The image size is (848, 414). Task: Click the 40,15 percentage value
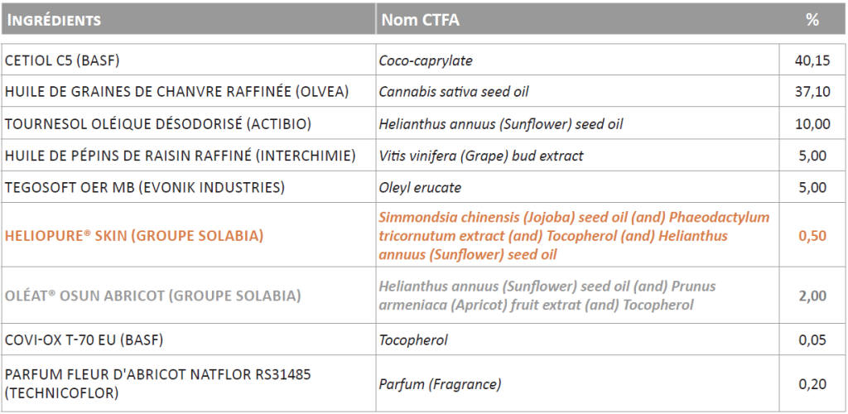click(812, 60)
